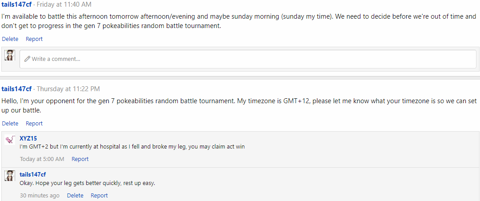
Task: Delete the Friday 11:40 AM post
Action: (10, 39)
